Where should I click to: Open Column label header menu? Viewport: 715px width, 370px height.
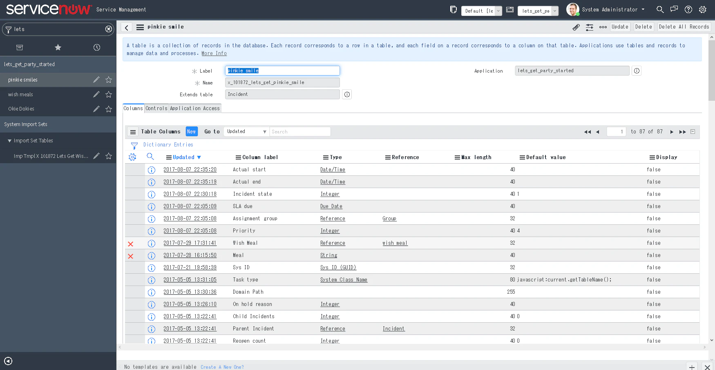pos(239,157)
